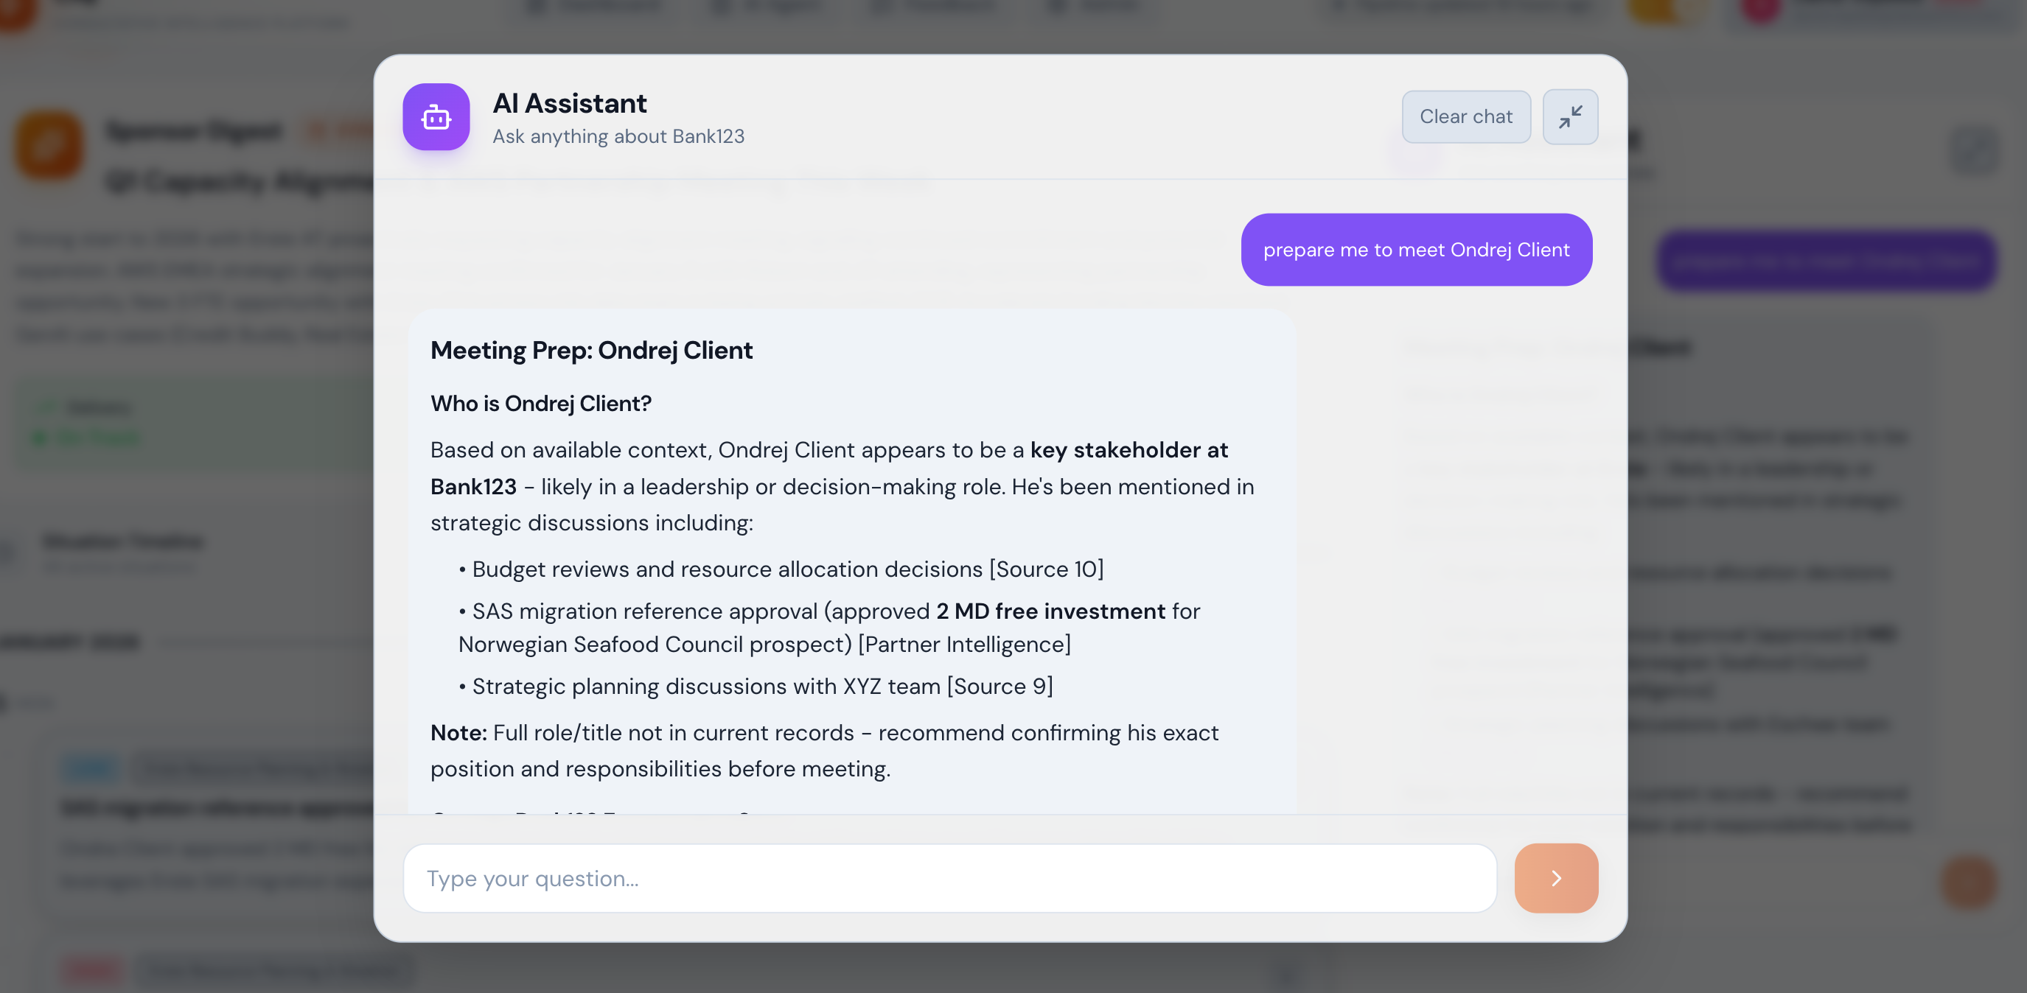The height and width of the screenshot is (993, 2027).
Task: Open the [Partner Intelligence] citation
Action: 964,645
